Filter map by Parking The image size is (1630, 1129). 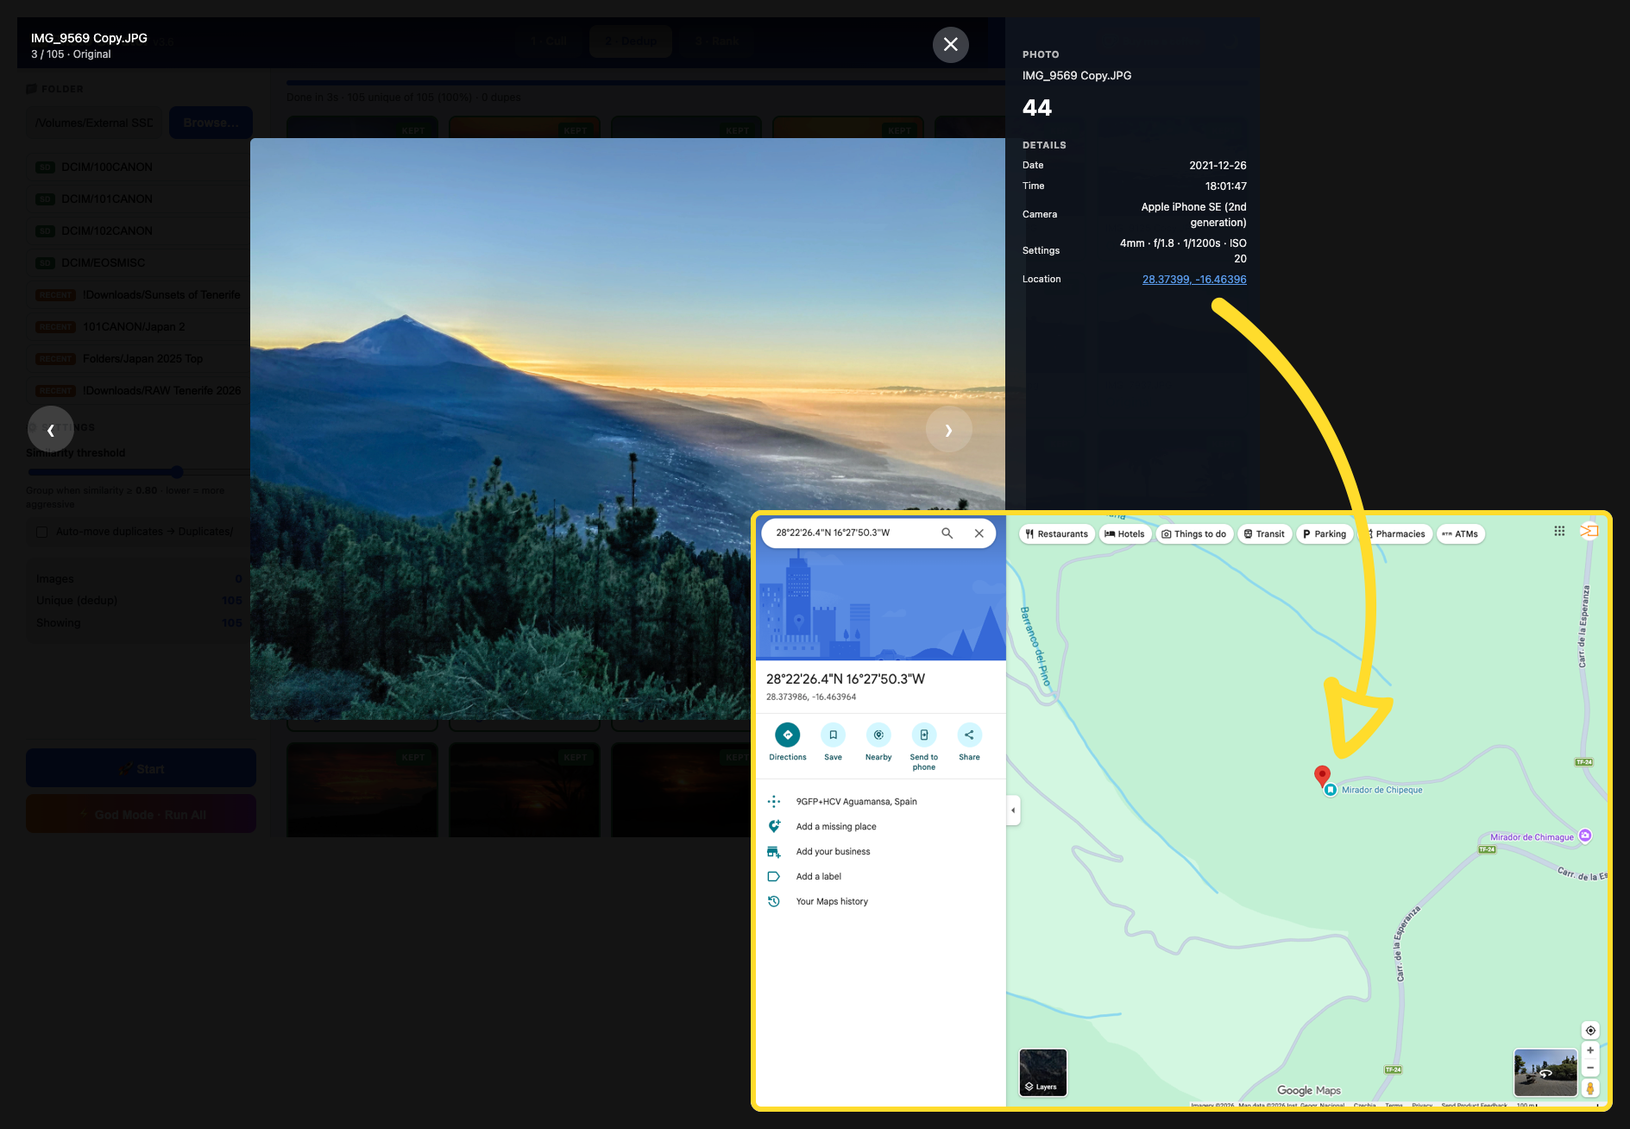point(1325,533)
